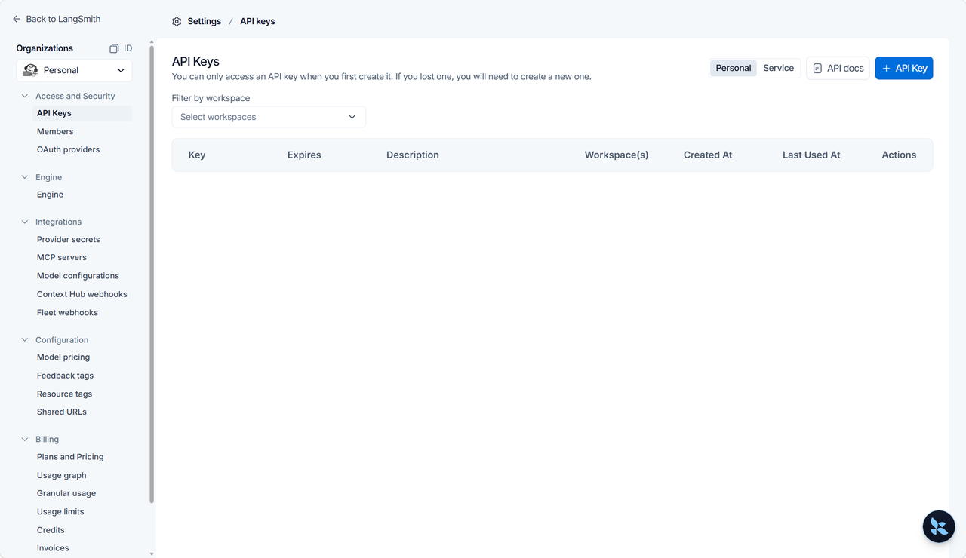Viewport: 966px width, 558px height.
Task: Open Provider secrets page
Action: pyautogui.click(x=68, y=239)
